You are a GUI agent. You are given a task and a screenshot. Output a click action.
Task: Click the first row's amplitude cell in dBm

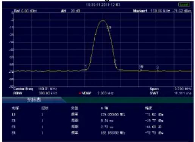pos(154,114)
